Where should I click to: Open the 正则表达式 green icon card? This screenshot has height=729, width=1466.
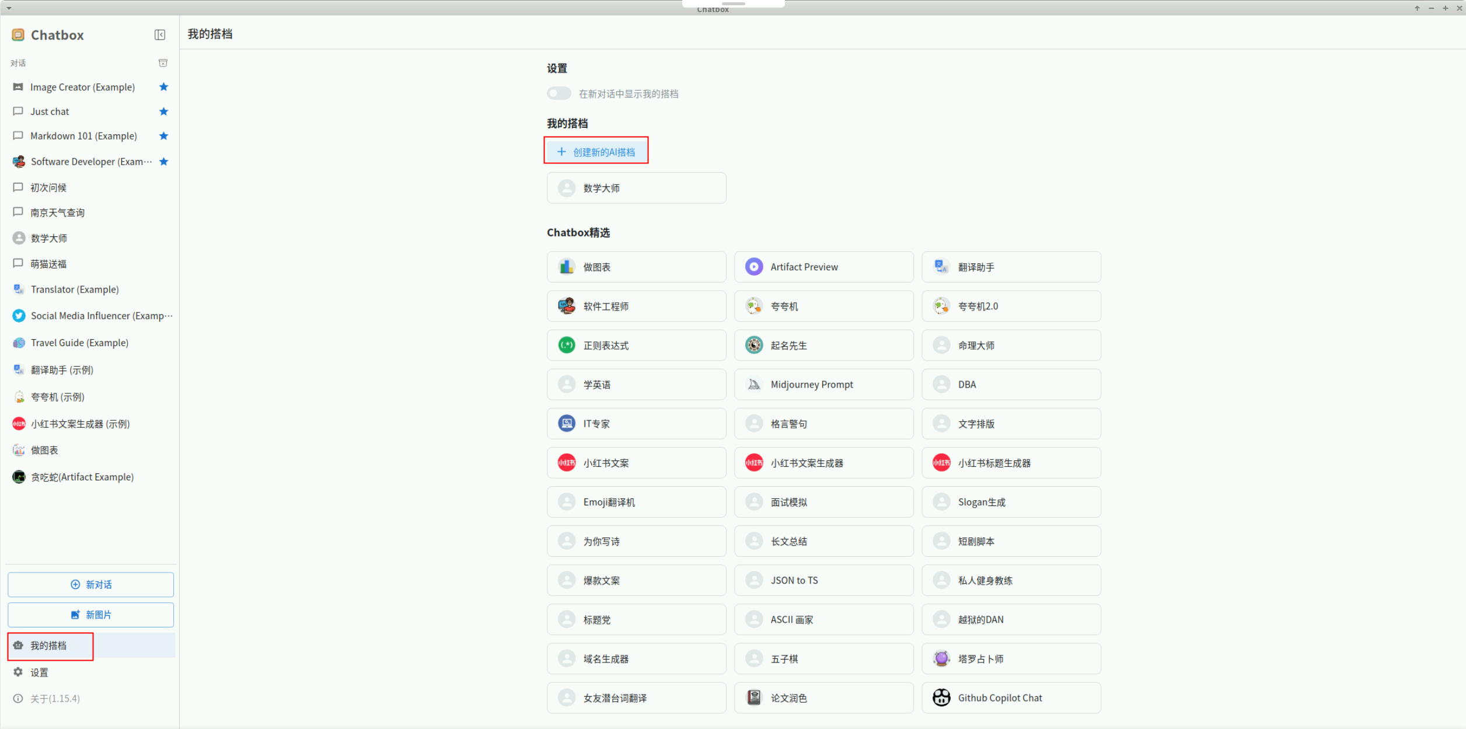tap(567, 346)
